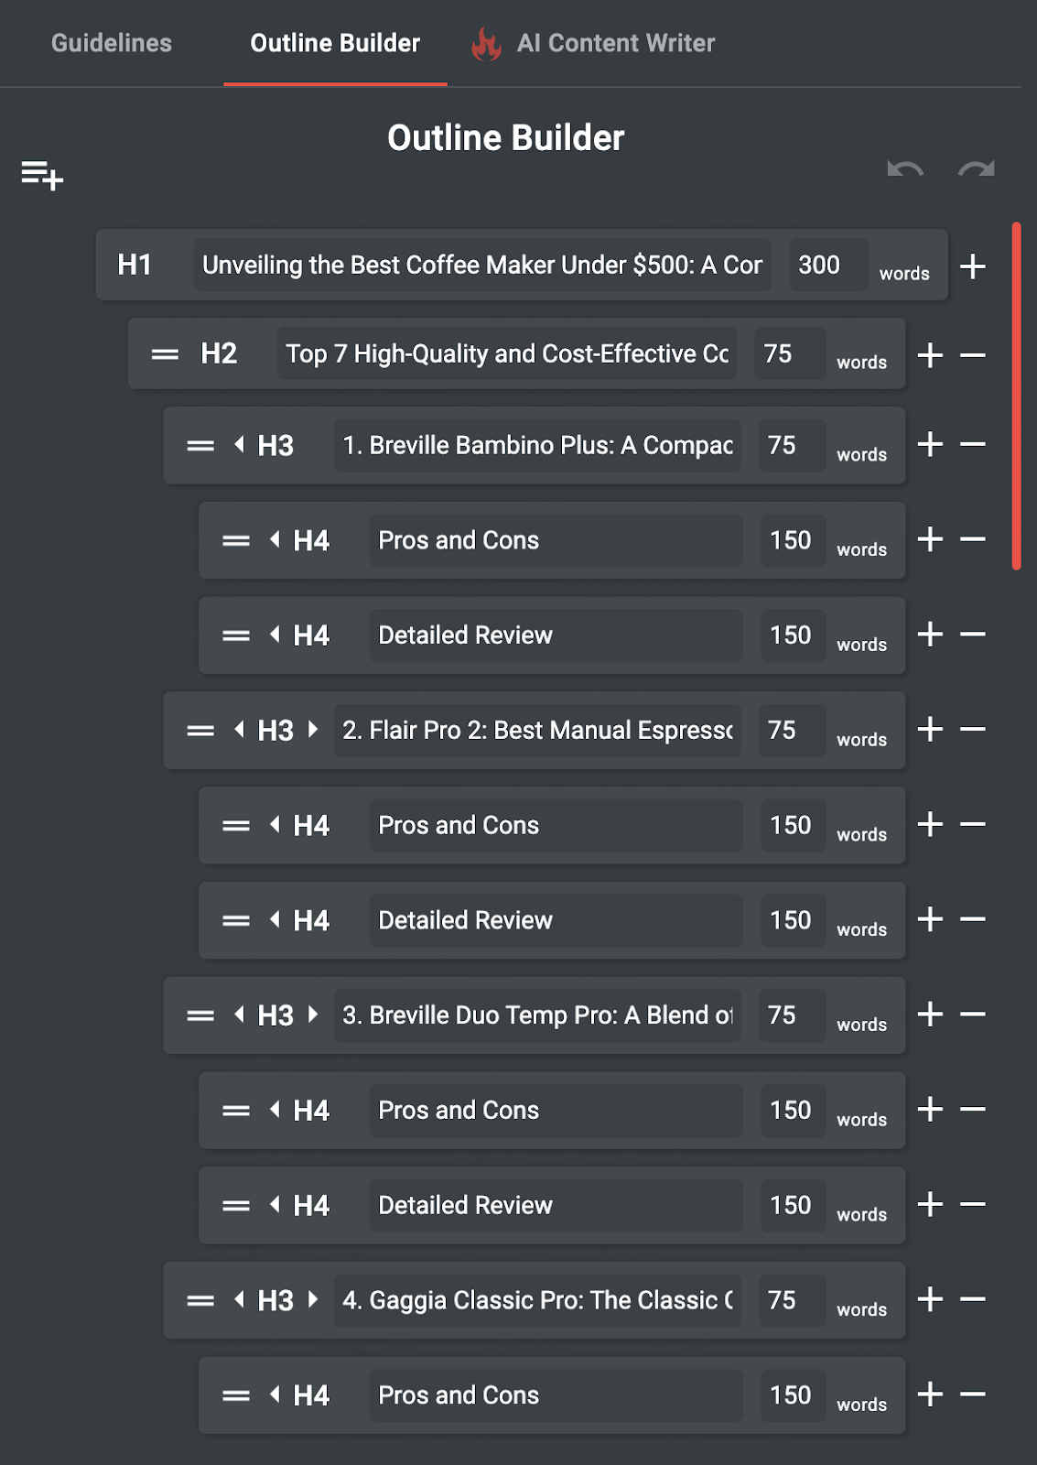Promote Gaggia Classic Pro heading with left arrow
The image size is (1037, 1465).
click(239, 1299)
